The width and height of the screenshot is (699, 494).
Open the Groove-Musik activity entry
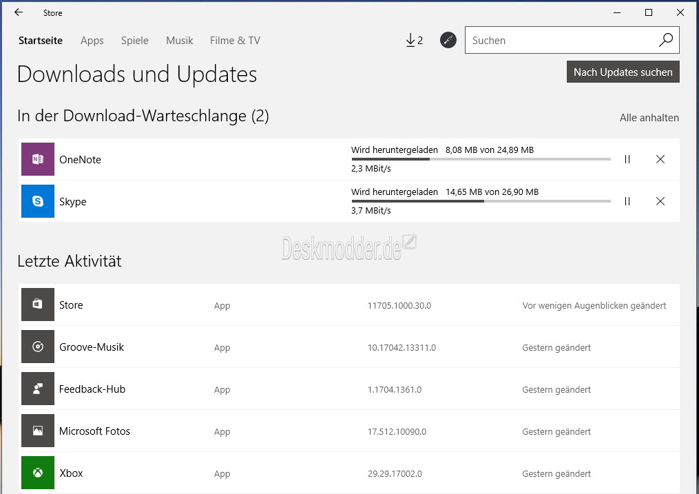349,347
